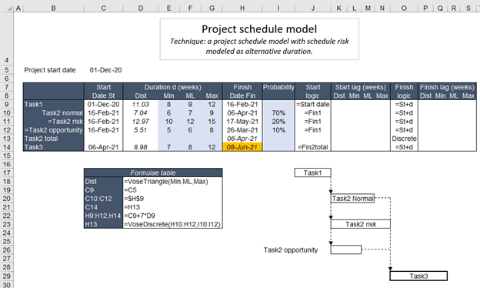Image resolution: width=480 pixels, height=288 pixels.
Task: Select the '=$H$9' formula cell
Action: (x=172, y=199)
